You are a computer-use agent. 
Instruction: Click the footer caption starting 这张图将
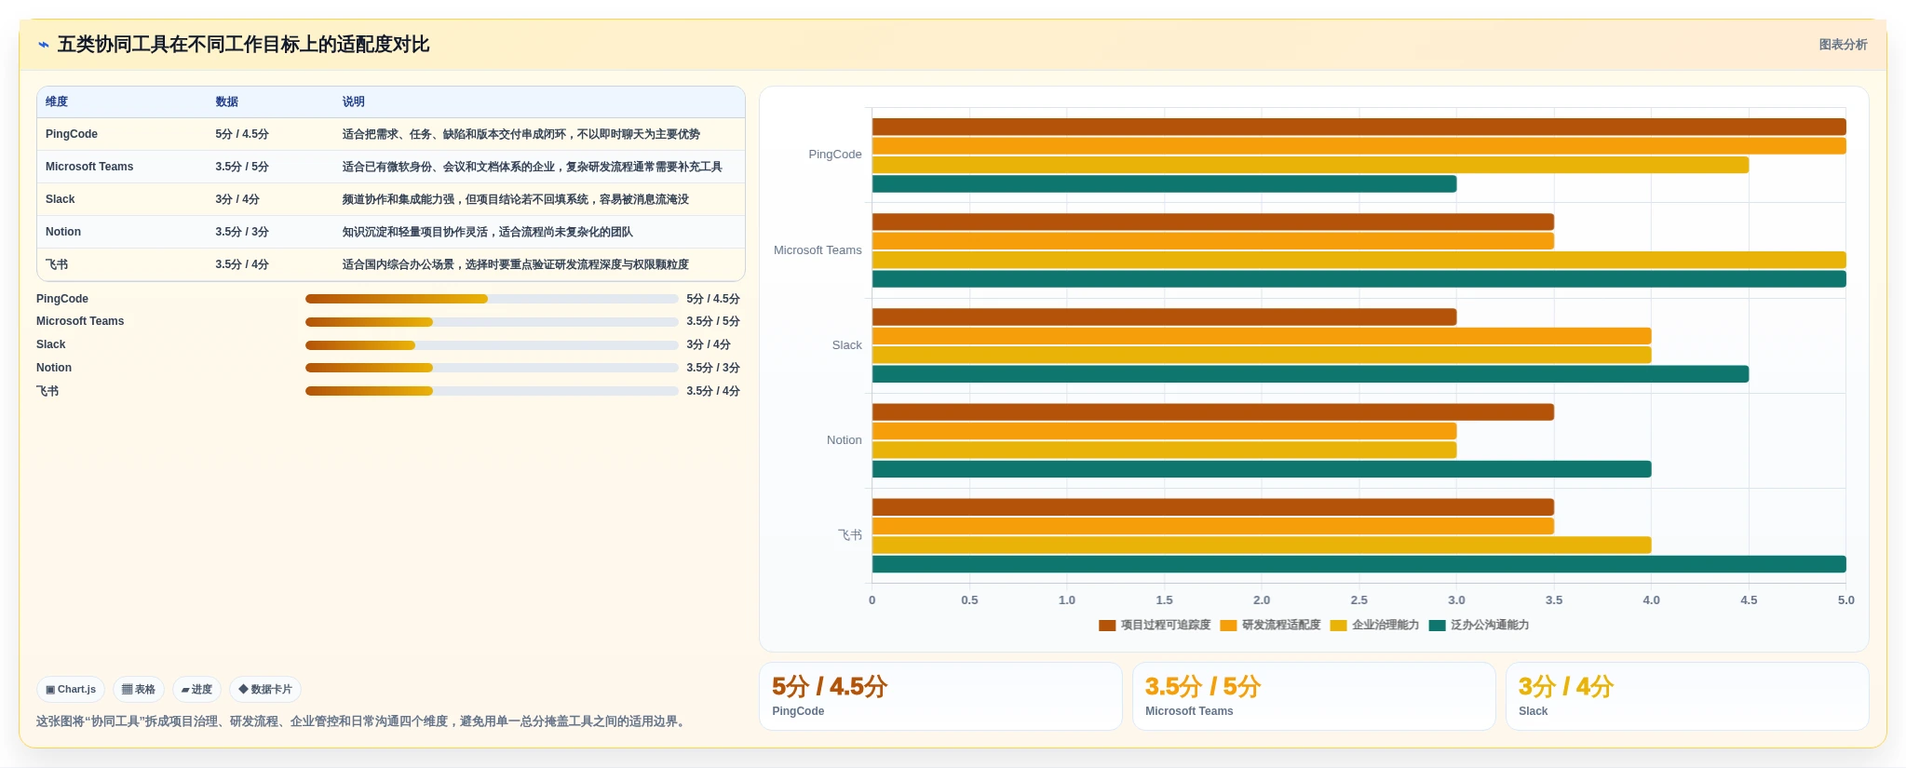(x=363, y=721)
